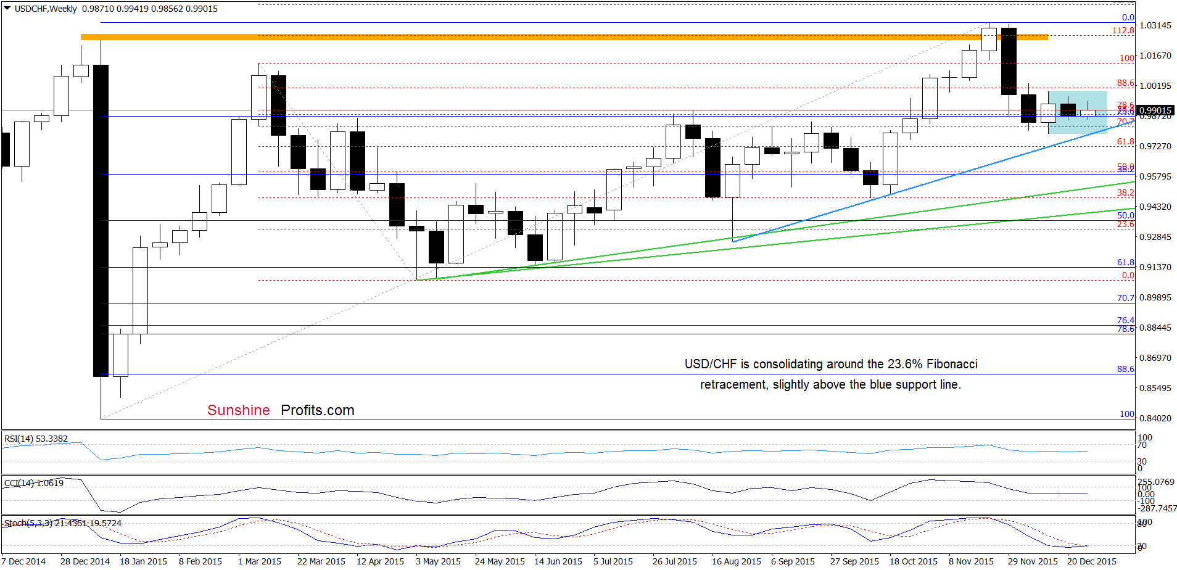The height and width of the screenshot is (570, 1177).
Task: Click the 1.03145 price axis label
Action: point(1155,25)
